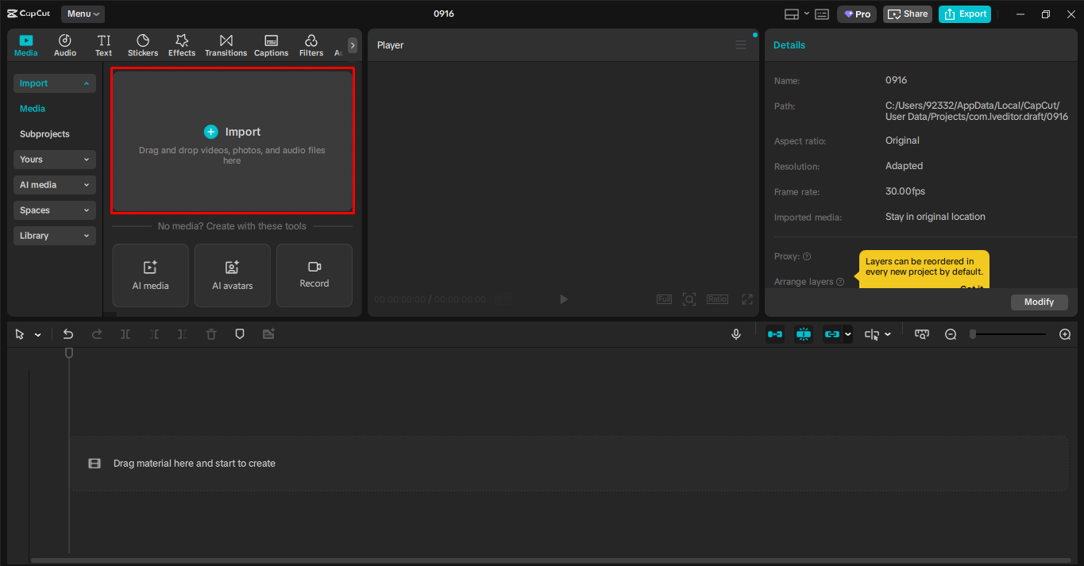Toggle link materials in the timeline toolbar

pos(832,333)
